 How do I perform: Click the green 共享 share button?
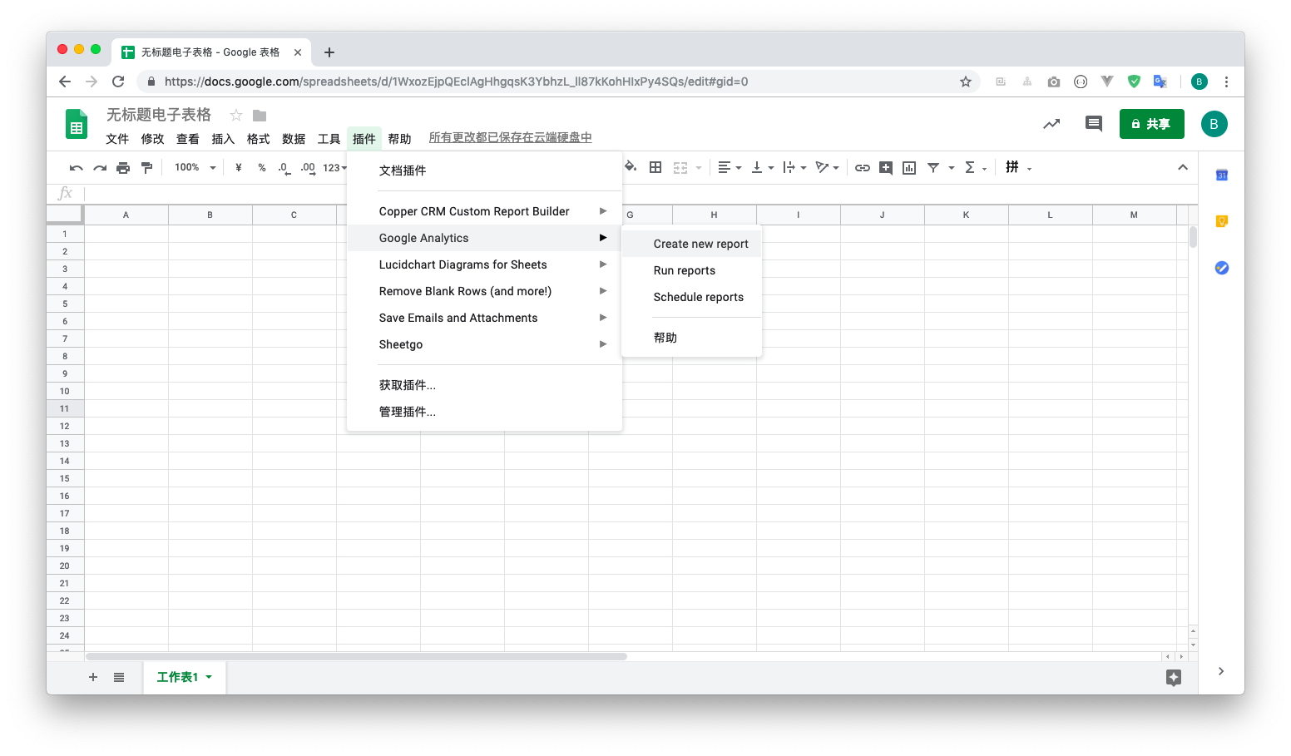point(1151,124)
